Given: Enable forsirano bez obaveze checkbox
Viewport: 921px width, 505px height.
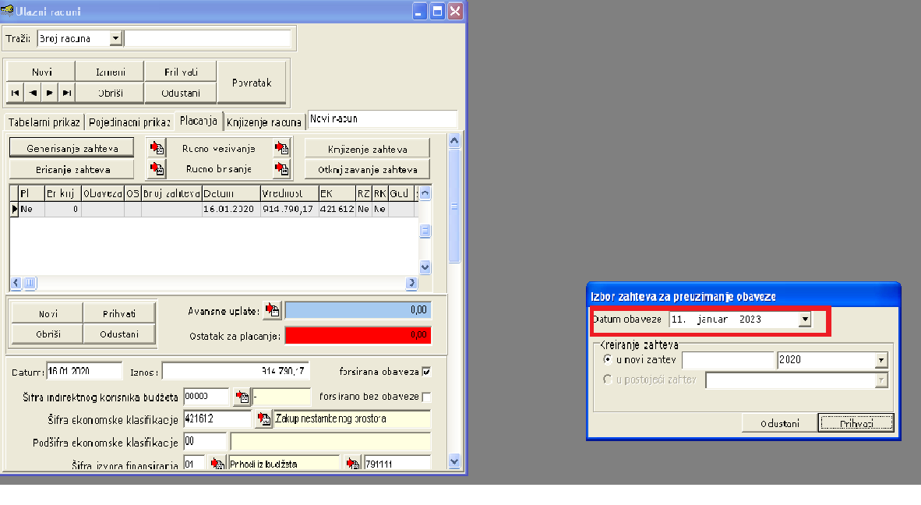Looking at the screenshot, I should point(425,397).
